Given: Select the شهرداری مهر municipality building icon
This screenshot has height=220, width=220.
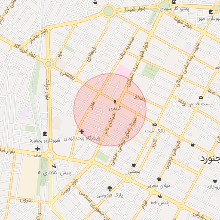Looking at the screenshot, I should [x=211, y=12].
